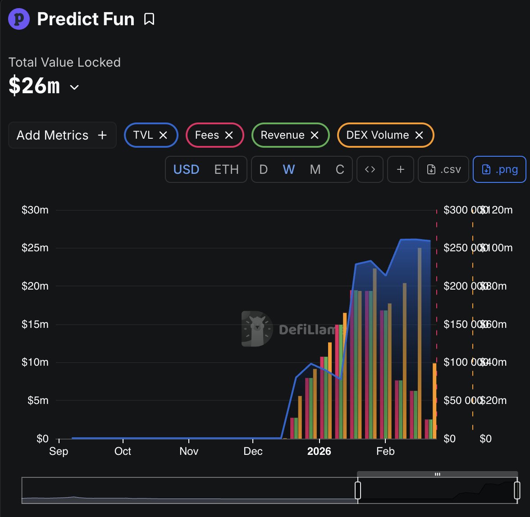Viewport: 530px width, 517px height.
Task: Expand the $26m TVL dropdown chevron
Action: point(74,87)
